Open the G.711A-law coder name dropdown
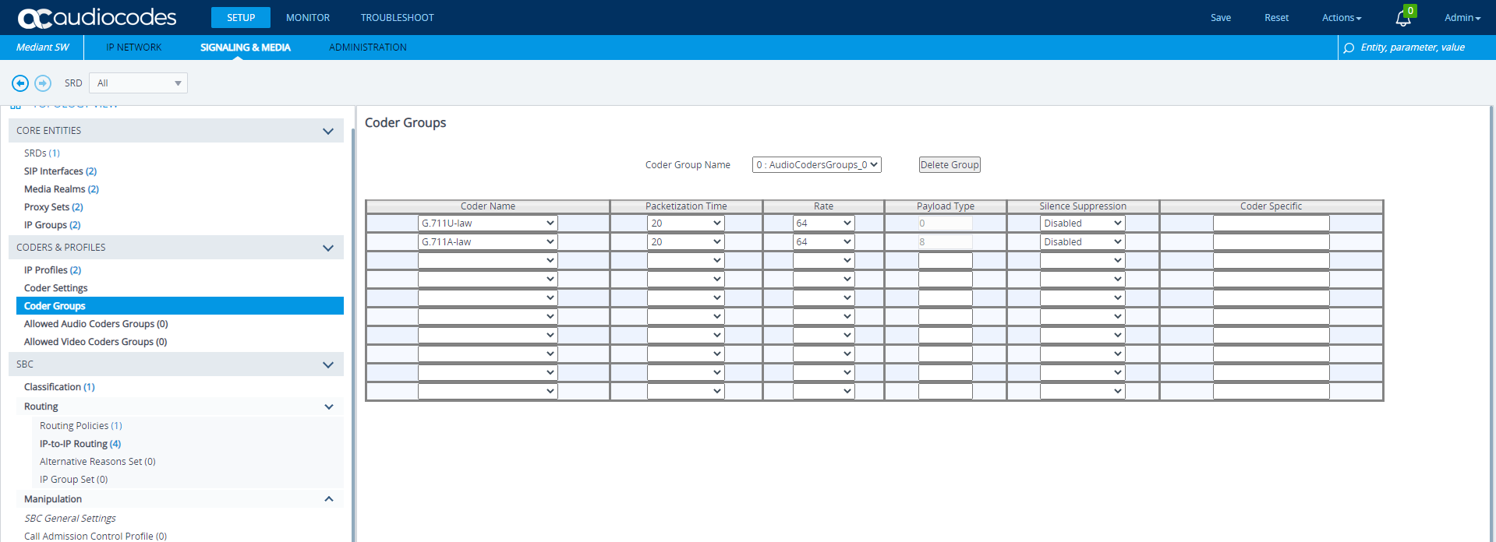Screen dimensions: 1496x542 (487, 242)
